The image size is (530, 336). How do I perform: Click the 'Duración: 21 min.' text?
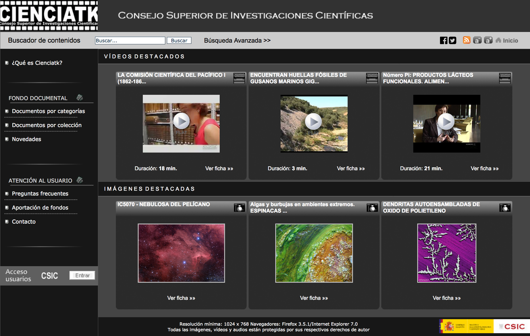(421, 169)
